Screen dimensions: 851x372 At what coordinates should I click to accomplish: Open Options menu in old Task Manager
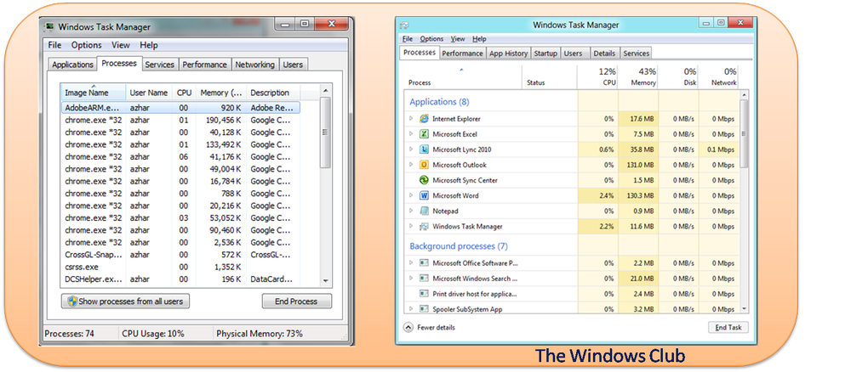pos(86,45)
